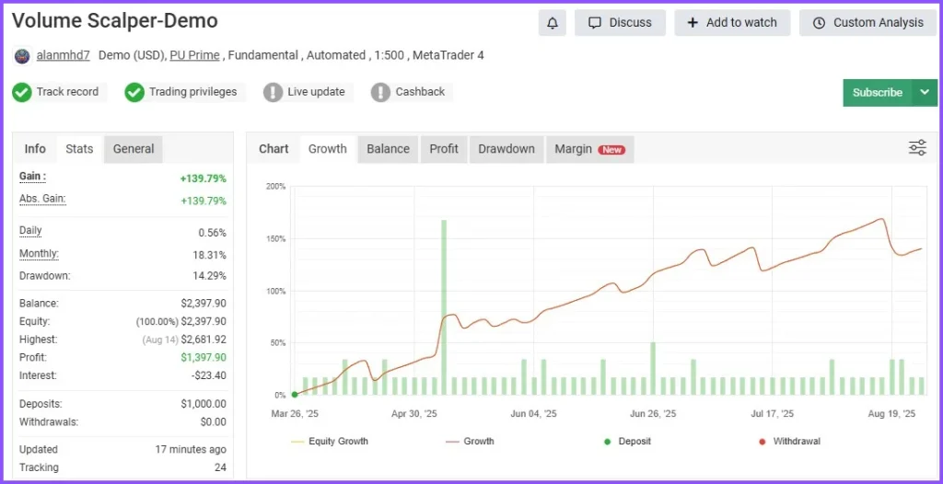Click the Profit value $1,397.90
The width and height of the screenshot is (943, 484).
click(204, 358)
